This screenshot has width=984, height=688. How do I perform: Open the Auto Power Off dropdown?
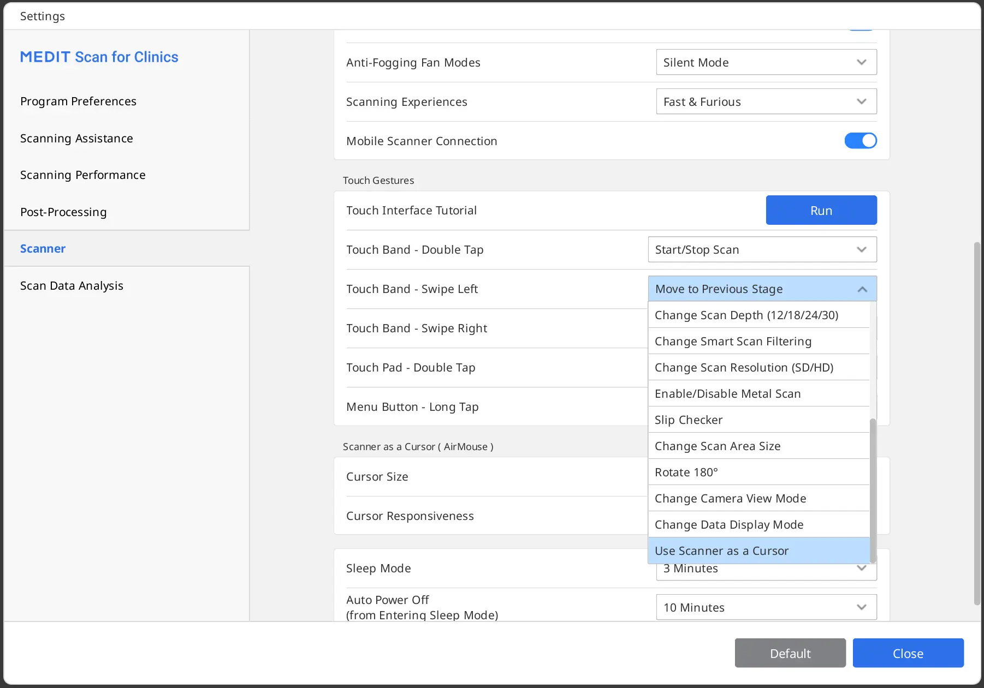766,607
